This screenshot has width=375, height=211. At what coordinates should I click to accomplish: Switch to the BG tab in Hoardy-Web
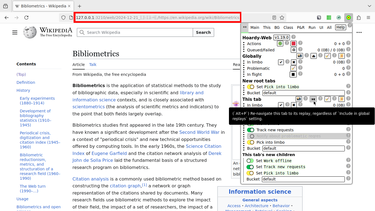277,27
